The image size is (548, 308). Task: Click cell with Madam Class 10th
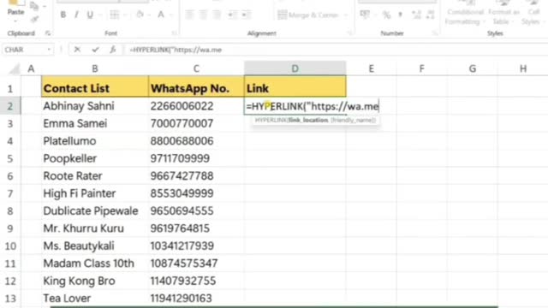coord(95,264)
